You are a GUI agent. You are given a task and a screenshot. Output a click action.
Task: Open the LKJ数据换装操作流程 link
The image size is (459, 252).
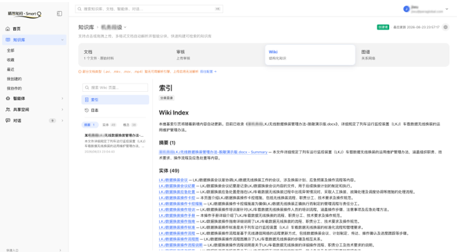[177, 233]
